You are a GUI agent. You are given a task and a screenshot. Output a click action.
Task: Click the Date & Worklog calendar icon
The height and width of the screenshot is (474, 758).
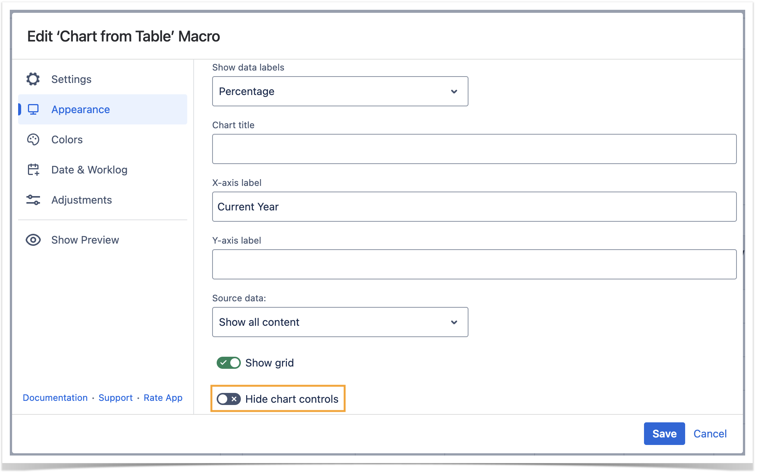[33, 170]
